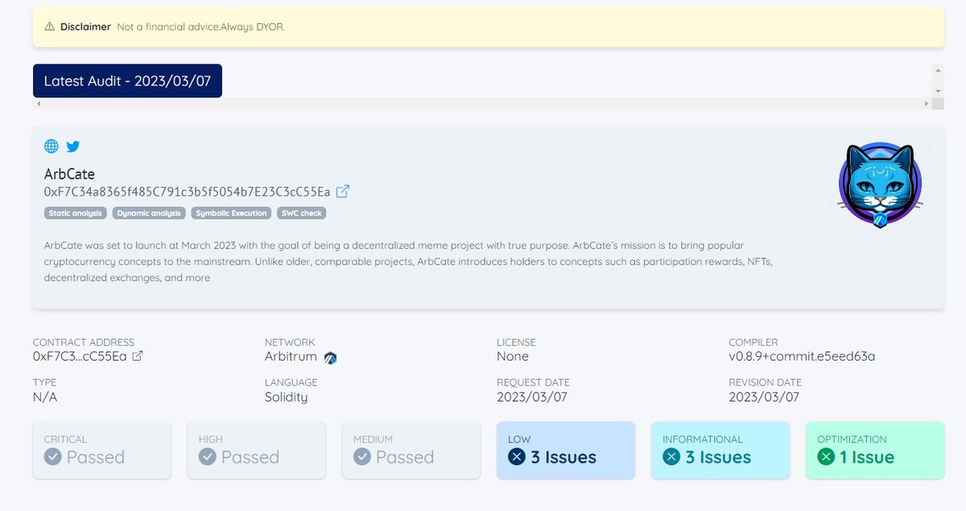Image resolution: width=966 pixels, height=511 pixels.
Task: Click the REVISION DATE label
Action: pos(765,382)
